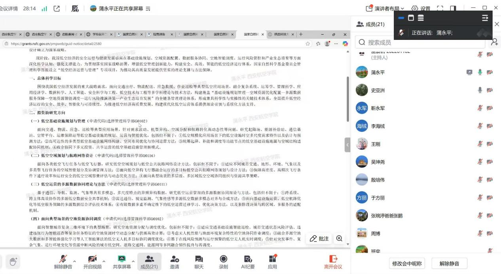Click the 批注 annotation tool
The image size is (501, 274).
coord(319,238)
